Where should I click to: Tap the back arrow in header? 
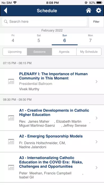(x=6, y=11)
